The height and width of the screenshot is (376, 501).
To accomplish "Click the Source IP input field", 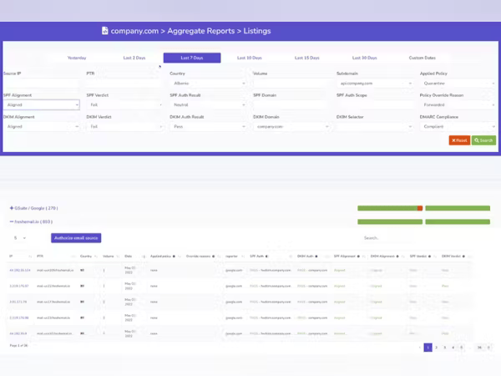I will point(41,84).
